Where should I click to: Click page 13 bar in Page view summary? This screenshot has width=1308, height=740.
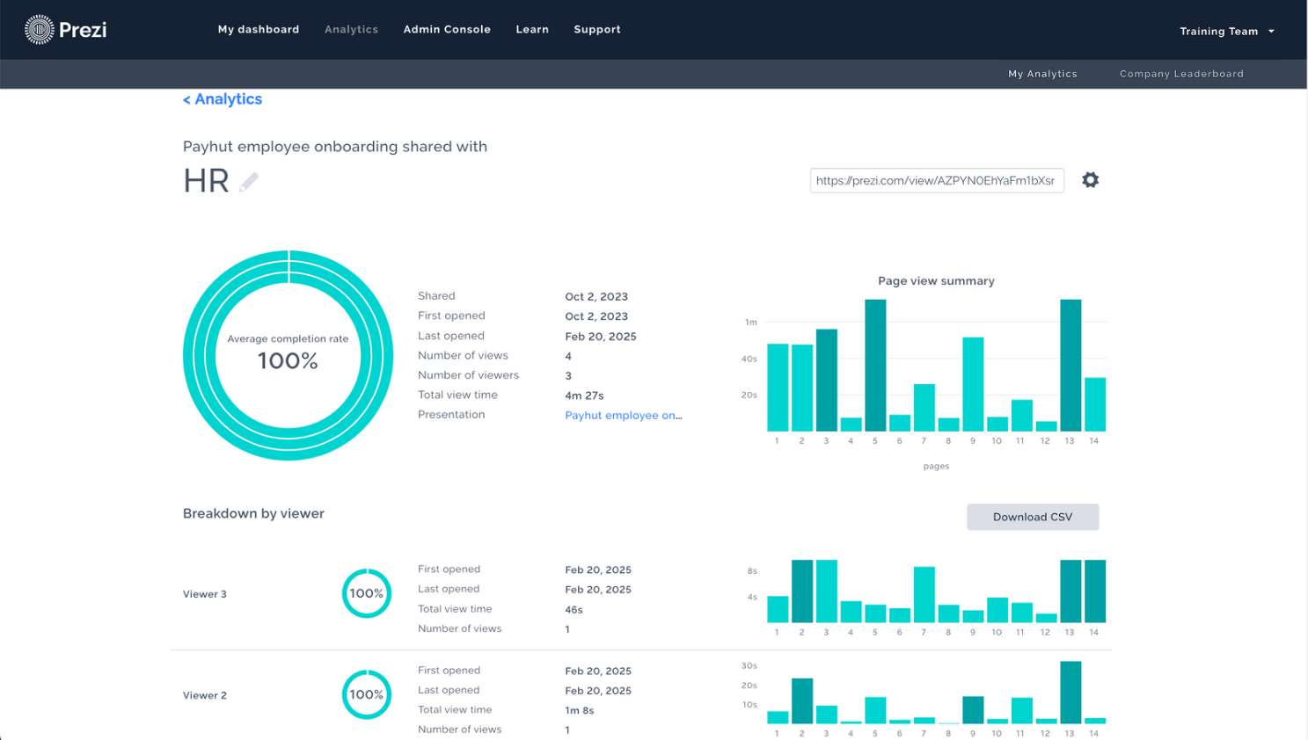tap(1071, 365)
